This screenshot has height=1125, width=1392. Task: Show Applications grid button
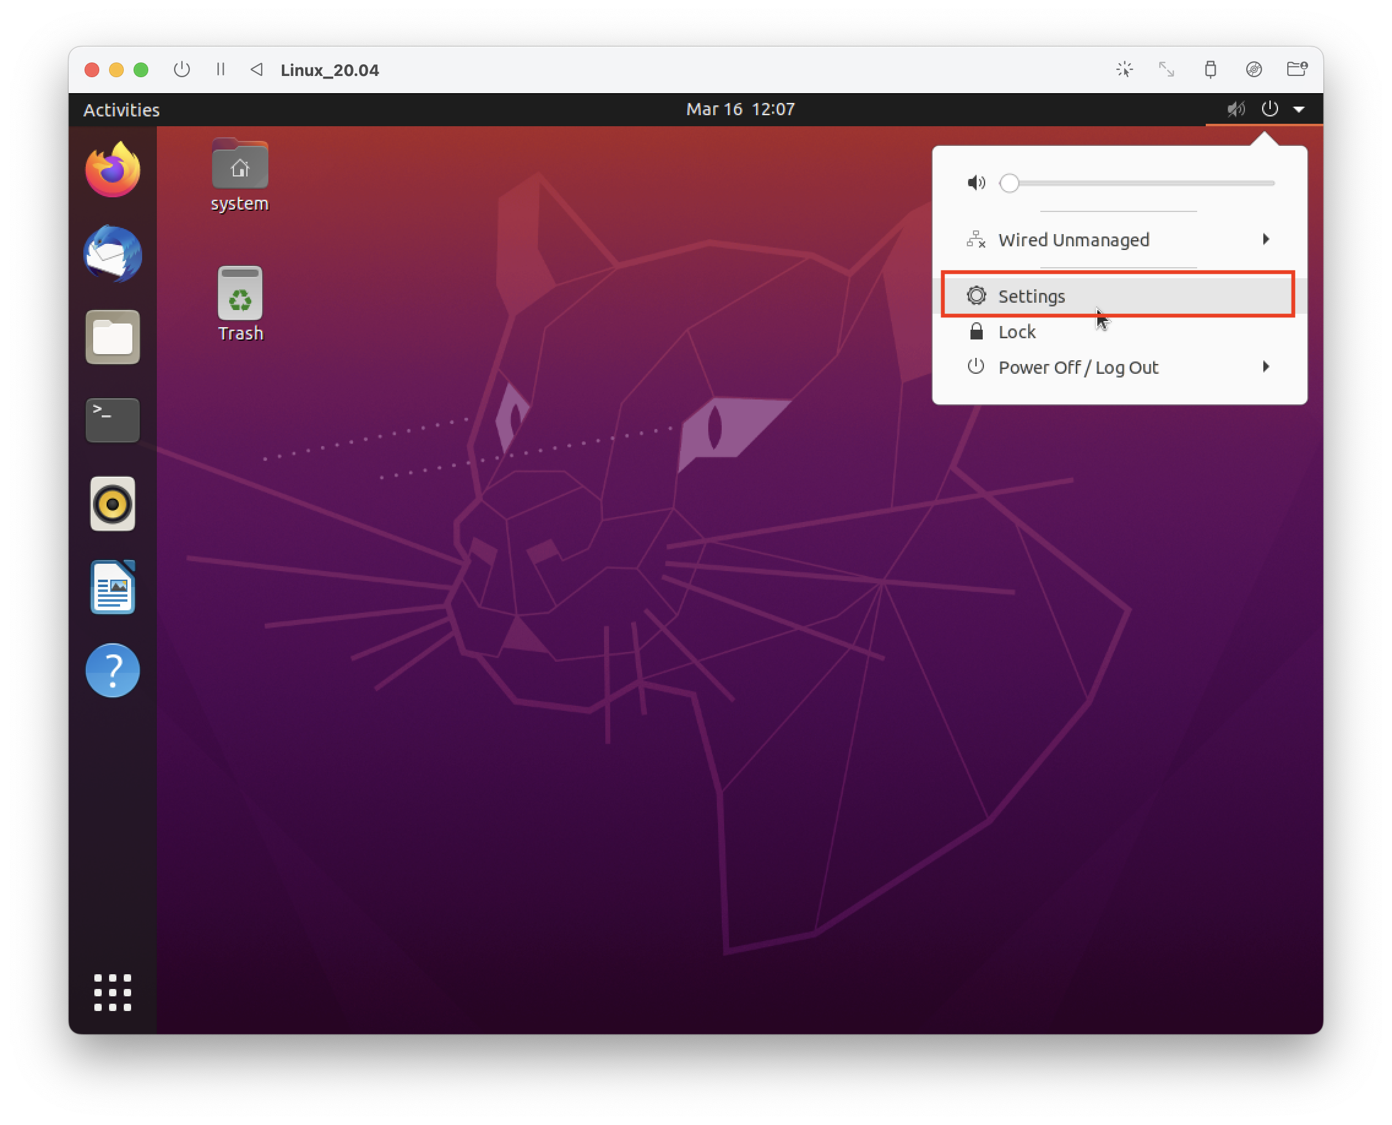point(113,992)
